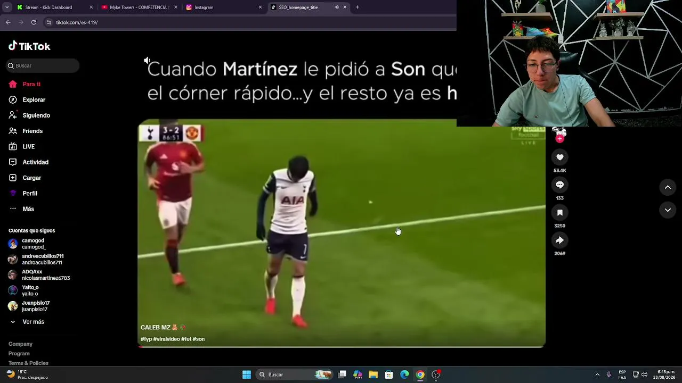Click the address bar URL

point(77,22)
